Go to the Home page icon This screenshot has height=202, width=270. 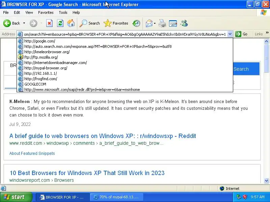click(71, 23)
